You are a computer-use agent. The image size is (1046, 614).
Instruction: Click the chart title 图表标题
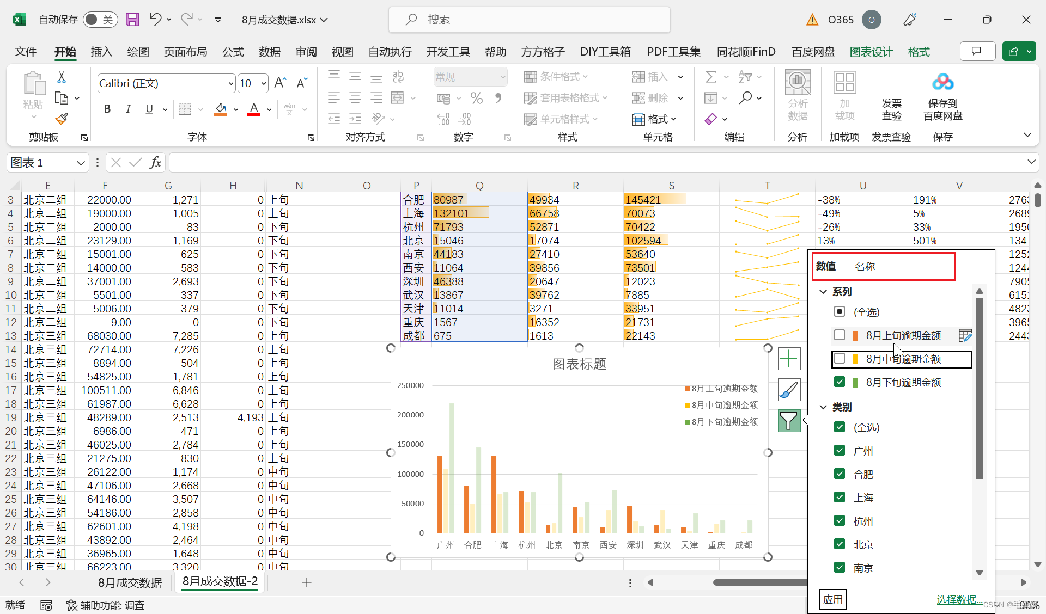[x=579, y=364]
